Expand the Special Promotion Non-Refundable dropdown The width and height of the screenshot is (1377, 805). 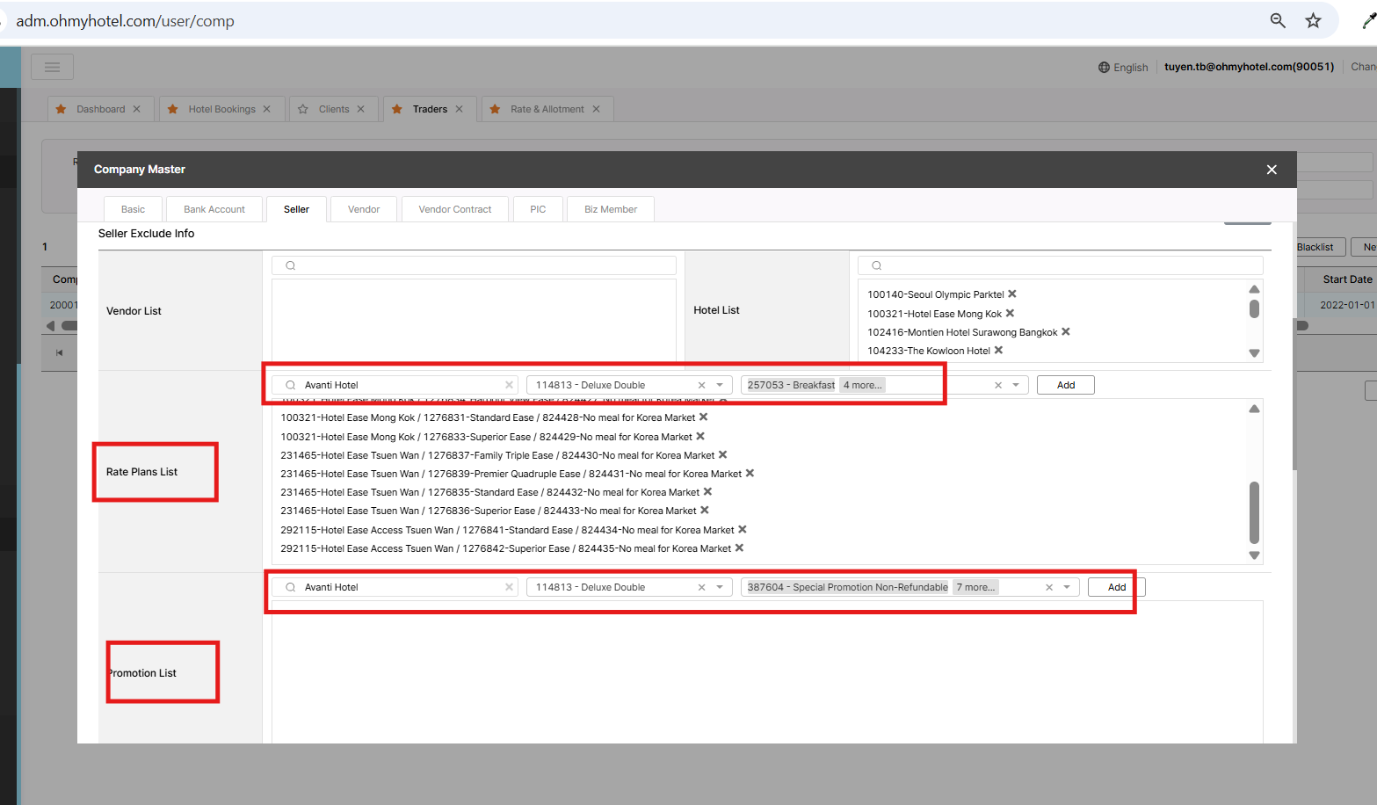pos(1067,587)
